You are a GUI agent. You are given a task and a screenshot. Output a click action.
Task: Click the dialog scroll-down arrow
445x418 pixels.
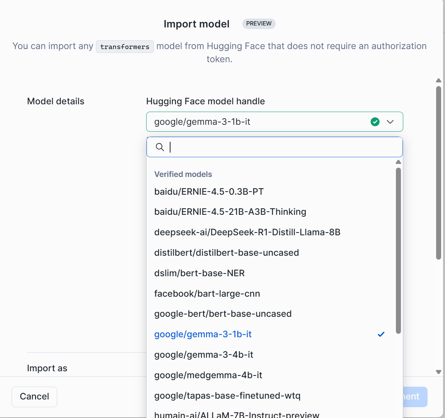click(x=438, y=372)
